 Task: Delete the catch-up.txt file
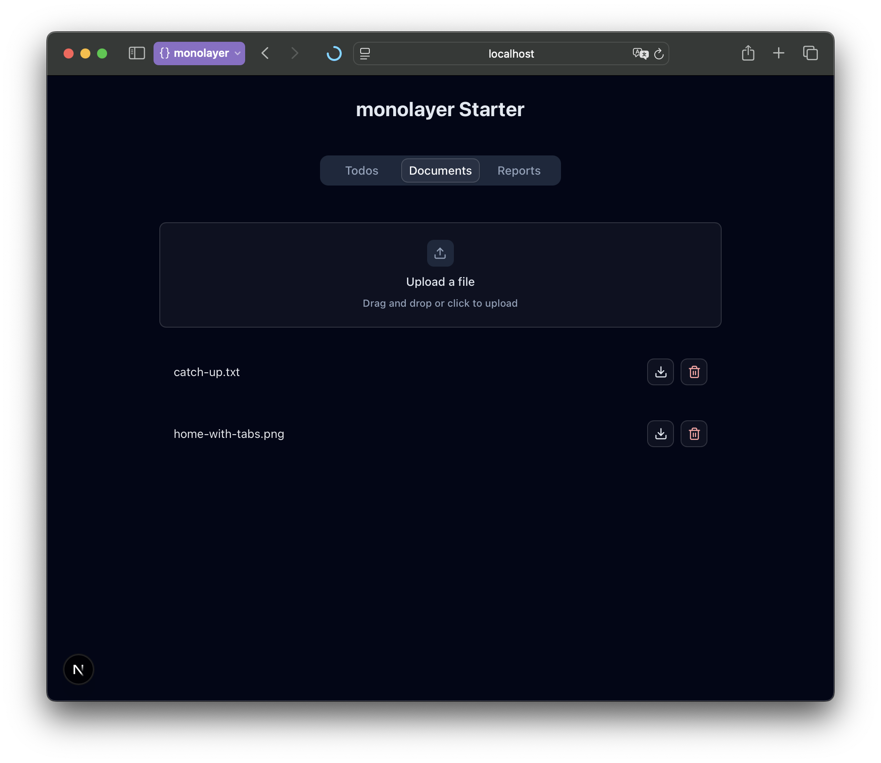tap(694, 372)
